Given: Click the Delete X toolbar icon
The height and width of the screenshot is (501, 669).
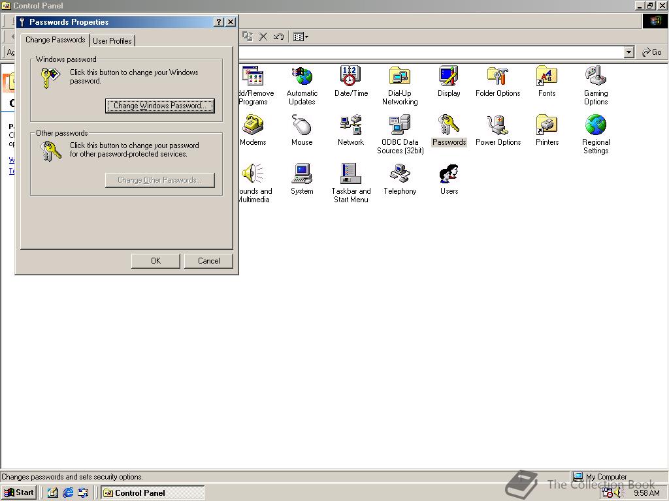Looking at the screenshot, I should point(263,37).
